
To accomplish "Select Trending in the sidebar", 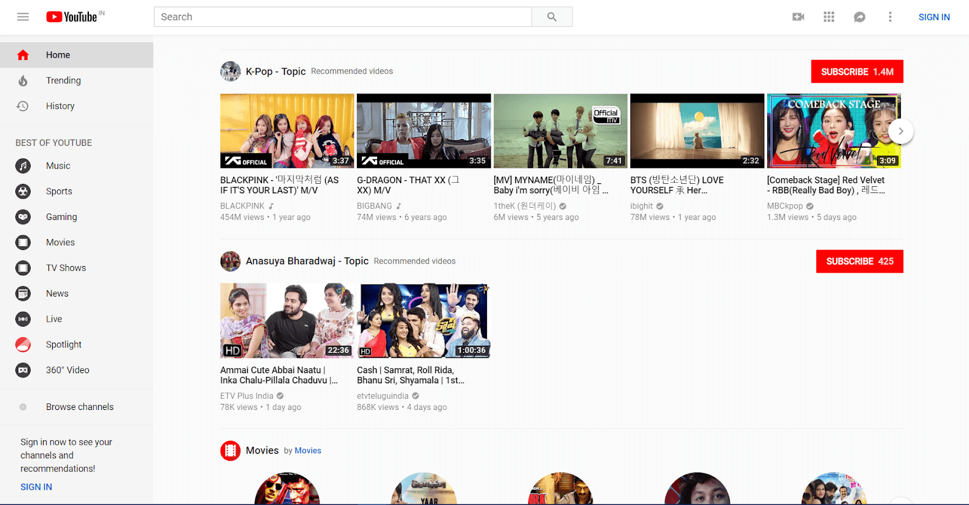I will click(77, 80).
